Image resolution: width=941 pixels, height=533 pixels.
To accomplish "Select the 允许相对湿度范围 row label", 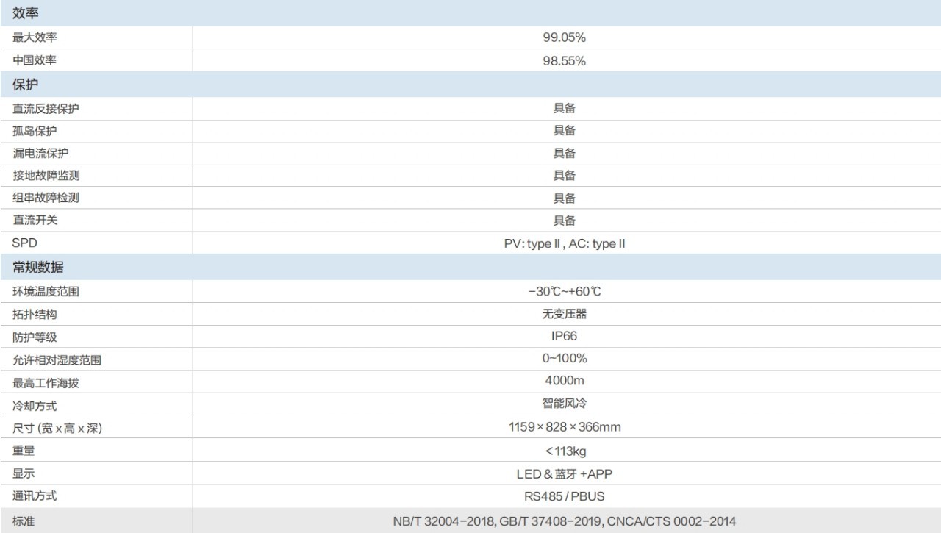I will 57,360.
